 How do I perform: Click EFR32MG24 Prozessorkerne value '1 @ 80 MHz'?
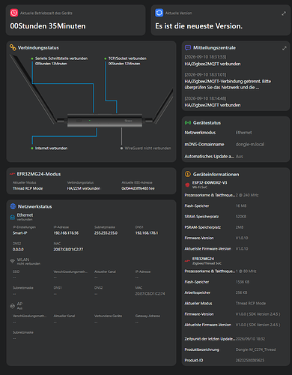246,271
